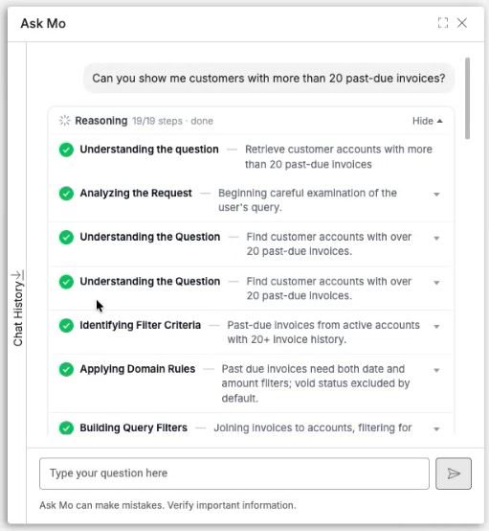This screenshot has height=531, width=489.
Task: Click the chat scrollbar thumb
Action: pos(467,98)
